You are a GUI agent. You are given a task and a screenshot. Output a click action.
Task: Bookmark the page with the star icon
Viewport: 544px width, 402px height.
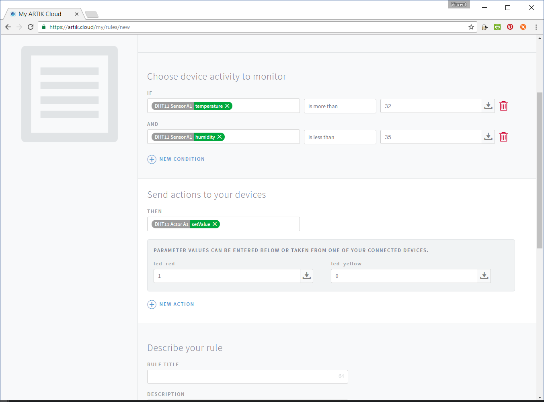pos(470,27)
